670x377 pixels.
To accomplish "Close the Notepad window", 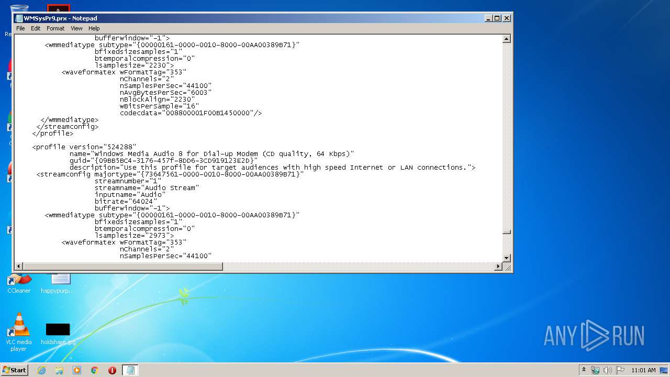I will (506, 18).
